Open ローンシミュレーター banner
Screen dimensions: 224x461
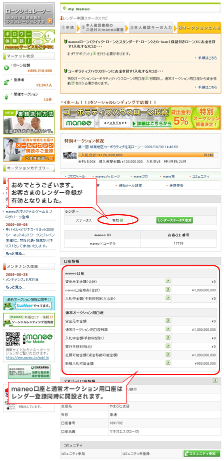29,15
